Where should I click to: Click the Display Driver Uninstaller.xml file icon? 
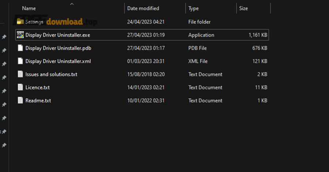pyautogui.click(x=20, y=61)
